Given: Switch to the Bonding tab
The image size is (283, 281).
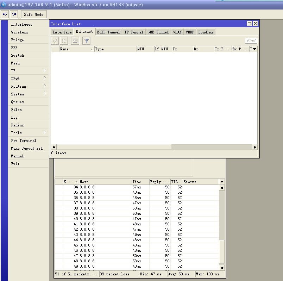Looking at the screenshot, I should [206, 32].
